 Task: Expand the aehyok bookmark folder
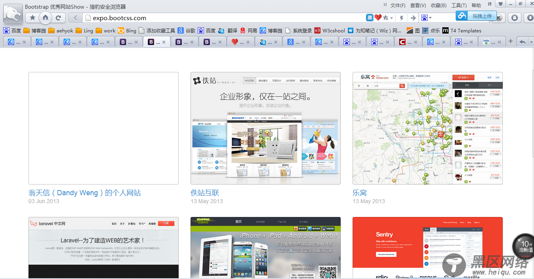click(60, 30)
